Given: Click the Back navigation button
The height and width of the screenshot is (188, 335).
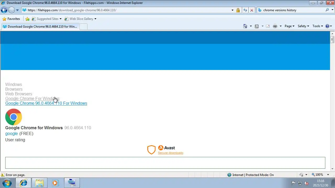Looking at the screenshot, I should [x=4, y=10].
